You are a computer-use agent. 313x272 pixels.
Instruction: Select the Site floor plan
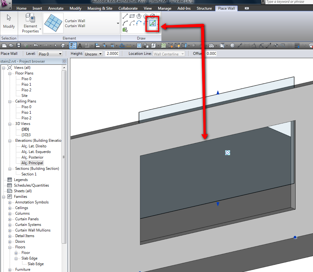(24, 96)
